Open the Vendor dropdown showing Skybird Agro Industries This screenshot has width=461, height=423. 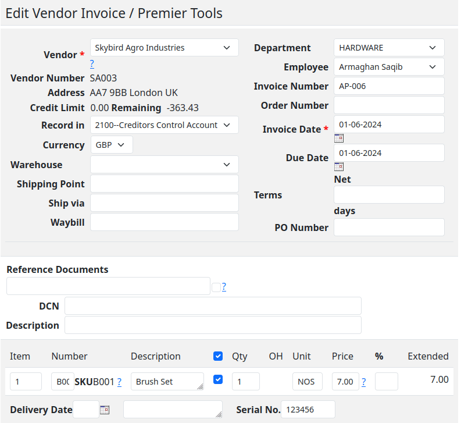(165, 48)
